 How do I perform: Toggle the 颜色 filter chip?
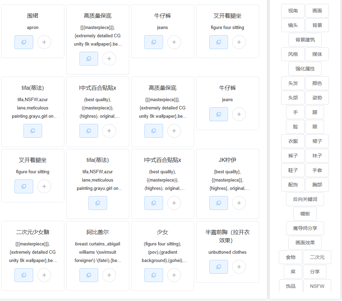[317, 83]
